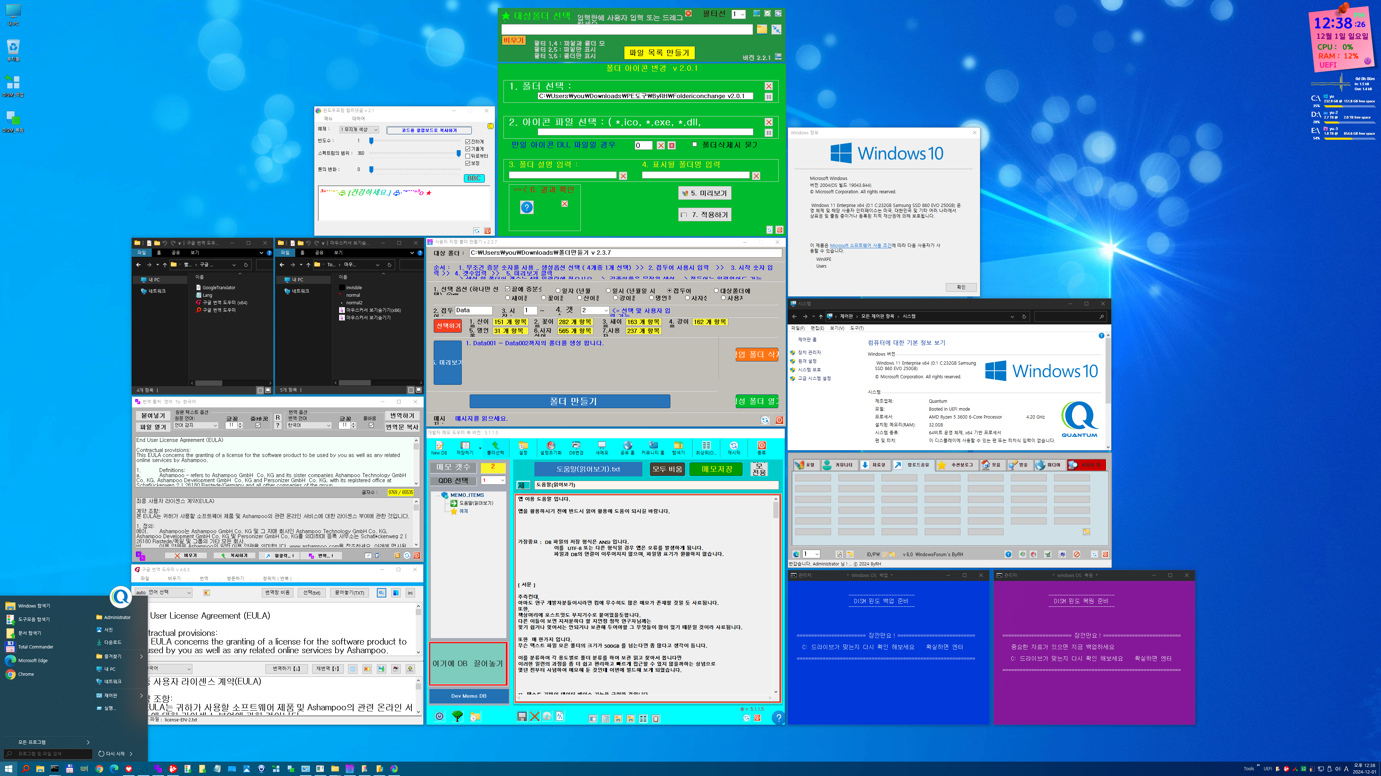This screenshot has height=776, width=1381.
Task: Open 1 무지개 색상 example dropdown
Action: (x=359, y=130)
